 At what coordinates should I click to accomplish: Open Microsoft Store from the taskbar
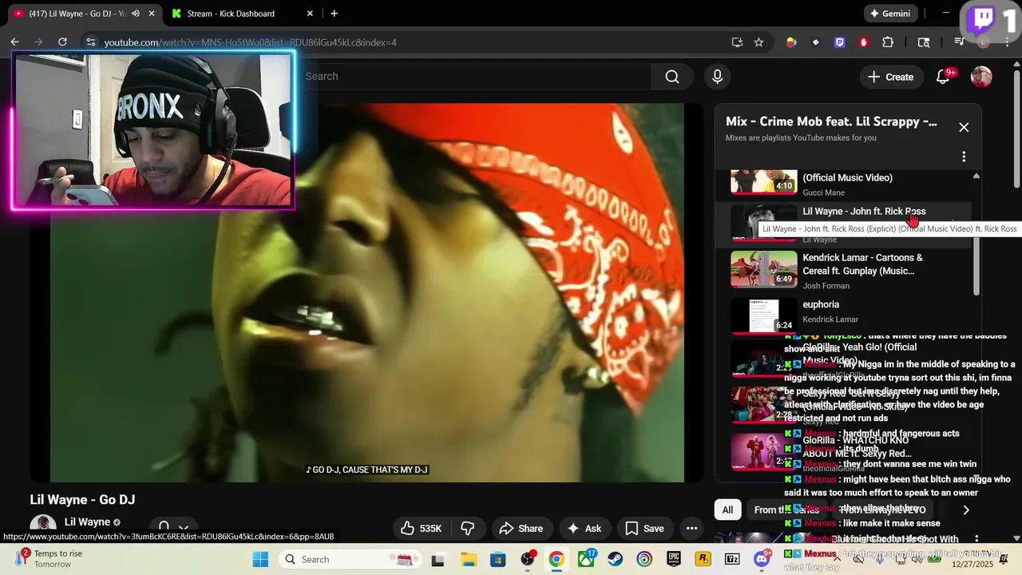point(497,559)
